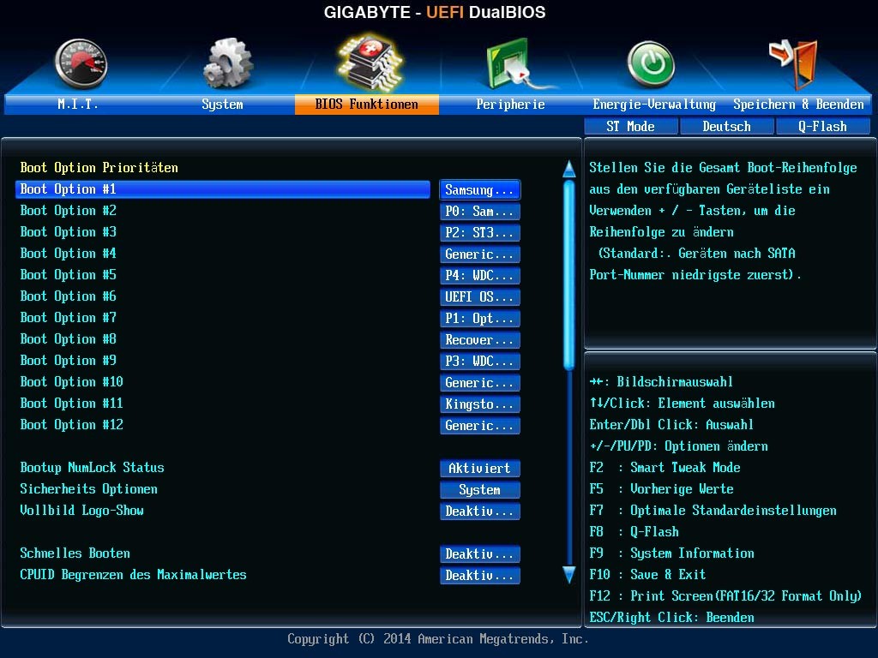Change language with the Deutsch button
Screen dimensions: 878x658
point(727,127)
